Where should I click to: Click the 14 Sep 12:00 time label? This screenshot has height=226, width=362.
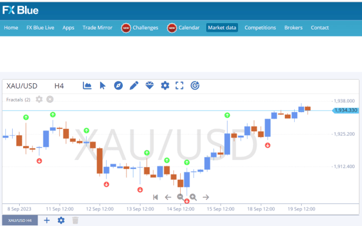point(181,209)
